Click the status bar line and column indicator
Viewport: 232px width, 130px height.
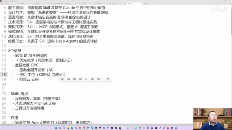(x=7, y=125)
